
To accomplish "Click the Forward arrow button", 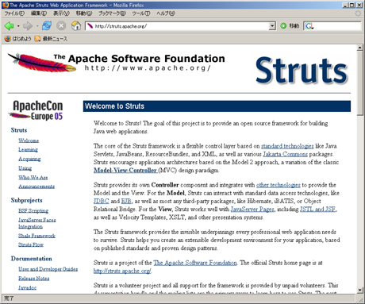I will (x=28, y=26).
